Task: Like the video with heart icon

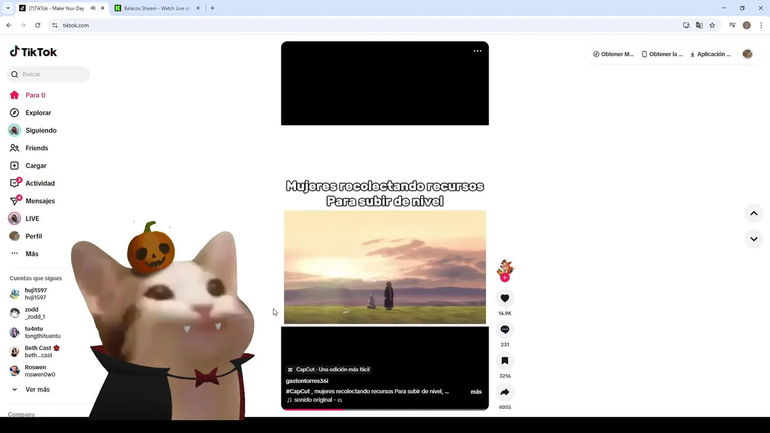Action: [505, 298]
